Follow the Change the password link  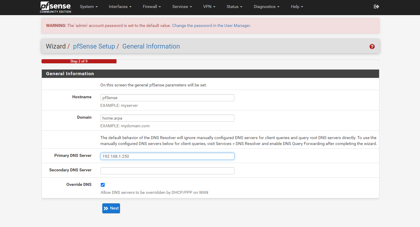click(x=211, y=26)
